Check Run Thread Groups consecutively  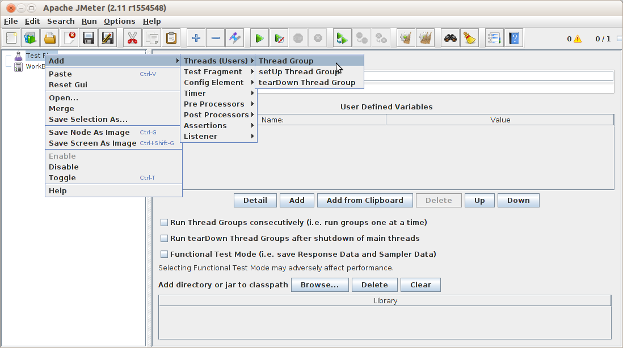tap(164, 223)
